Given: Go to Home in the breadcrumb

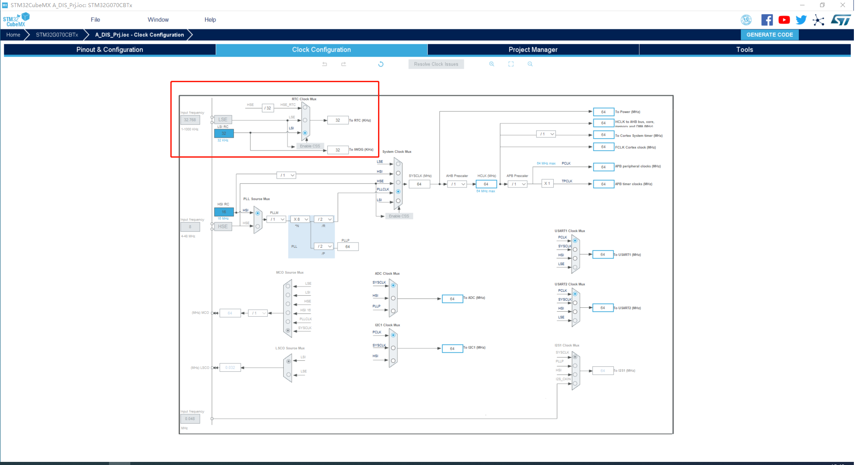Looking at the screenshot, I should click(x=13, y=35).
